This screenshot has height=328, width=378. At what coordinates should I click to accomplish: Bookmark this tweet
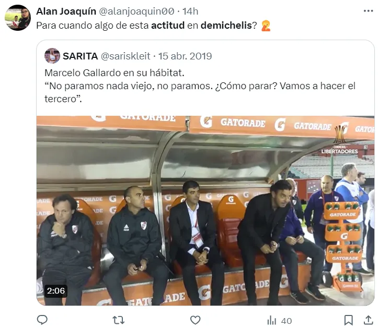tap(348, 320)
